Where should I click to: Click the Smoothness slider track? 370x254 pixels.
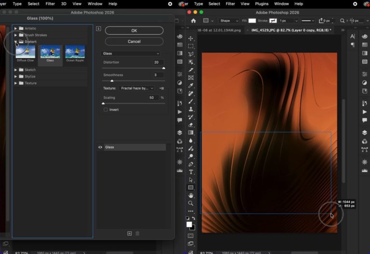133,81
